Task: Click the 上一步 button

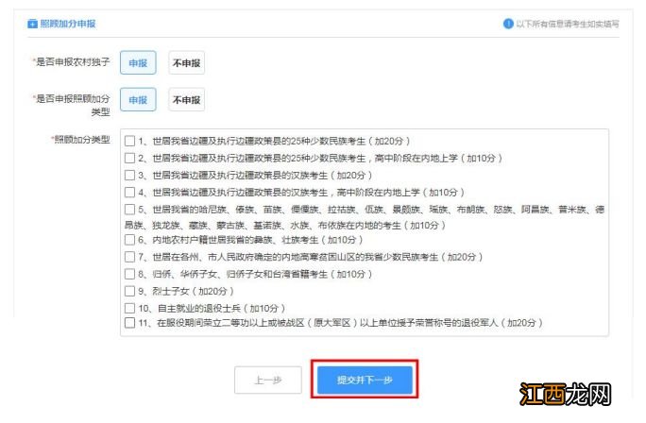Action: click(268, 380)
